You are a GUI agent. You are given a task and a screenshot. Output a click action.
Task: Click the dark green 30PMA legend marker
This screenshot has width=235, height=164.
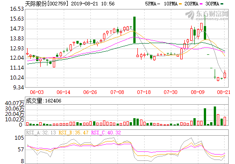click(x=222, y=4)
